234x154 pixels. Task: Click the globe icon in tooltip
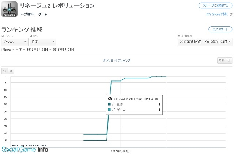click(x=110, y=99)
